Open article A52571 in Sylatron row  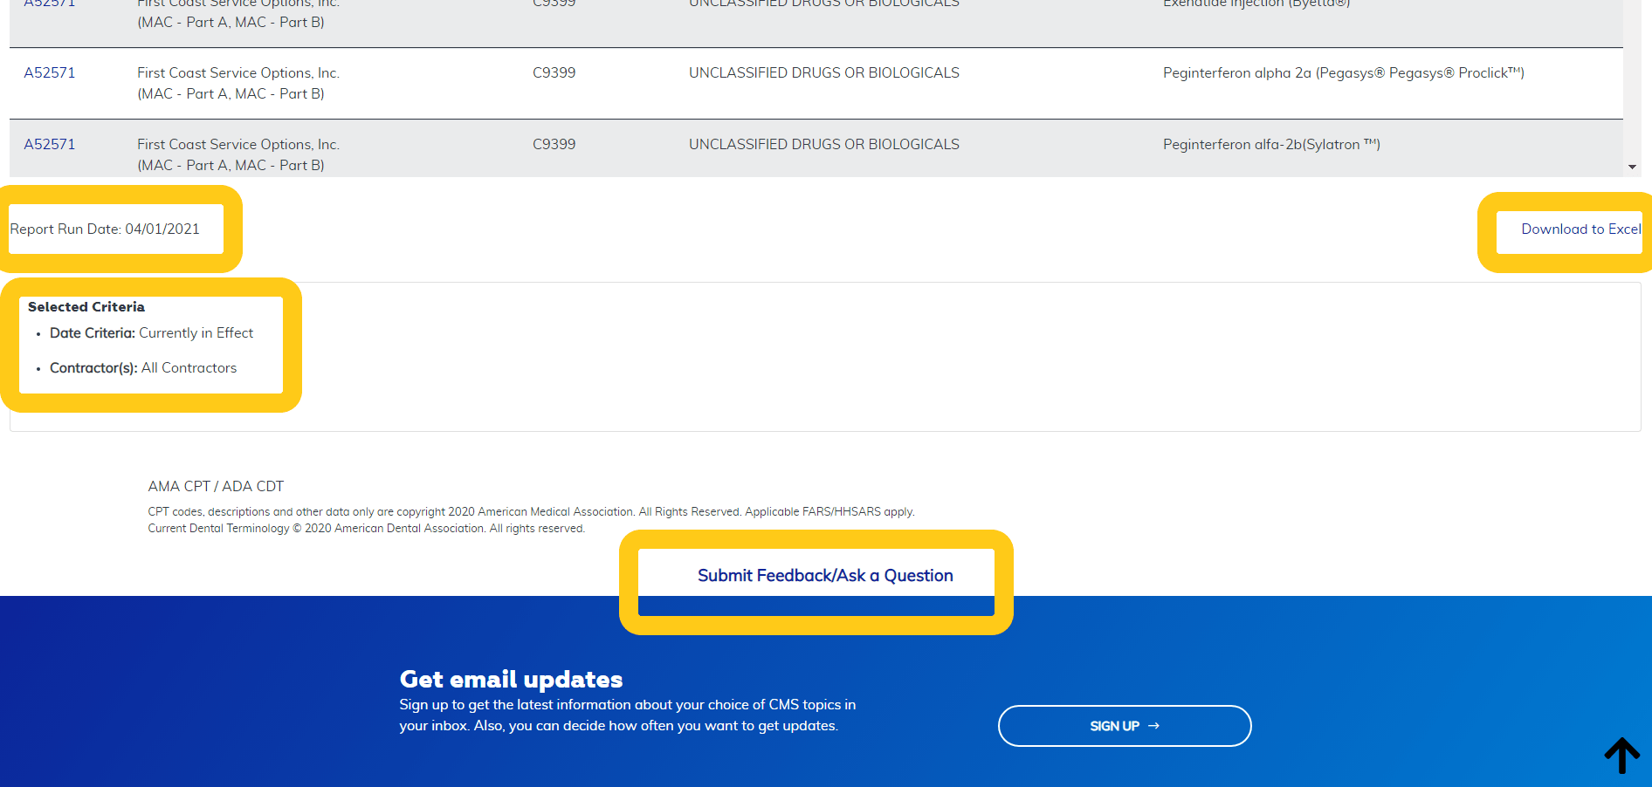pyautogui.click(x=50, y=145)
